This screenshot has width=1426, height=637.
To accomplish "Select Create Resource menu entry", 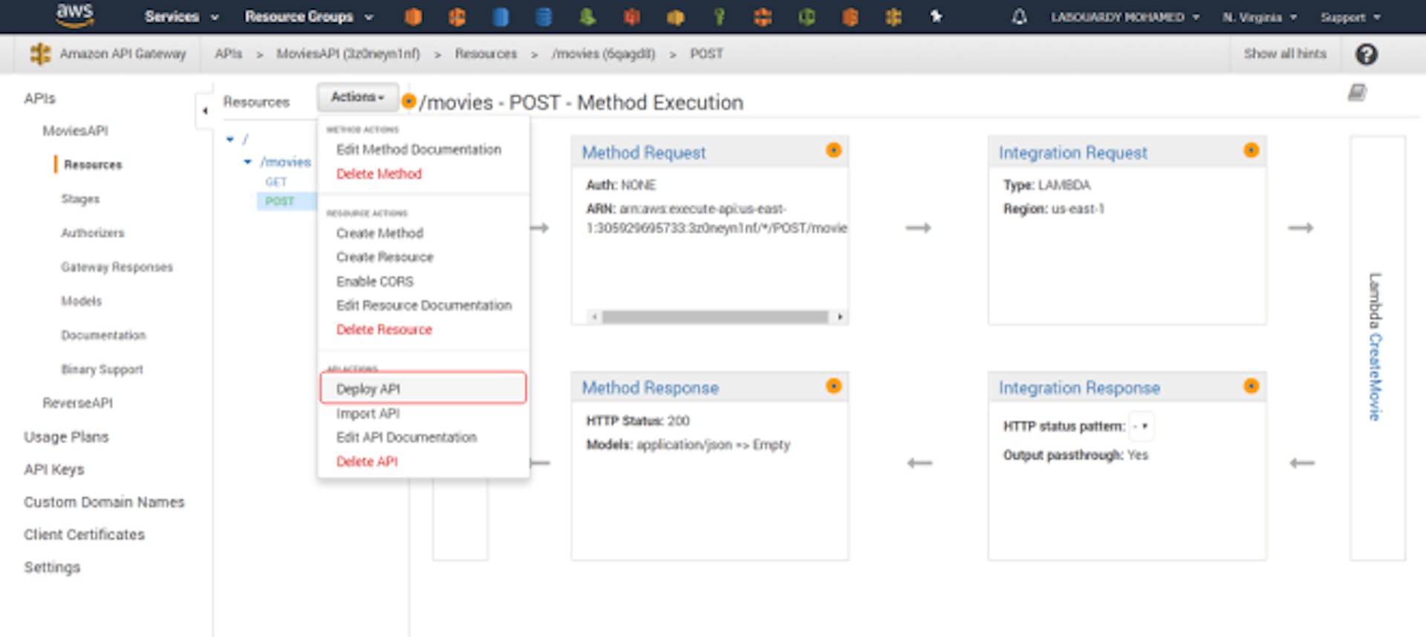I will [385, 257].
